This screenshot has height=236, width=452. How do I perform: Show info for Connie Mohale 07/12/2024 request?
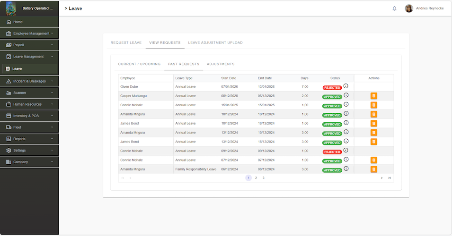point(346,160)
